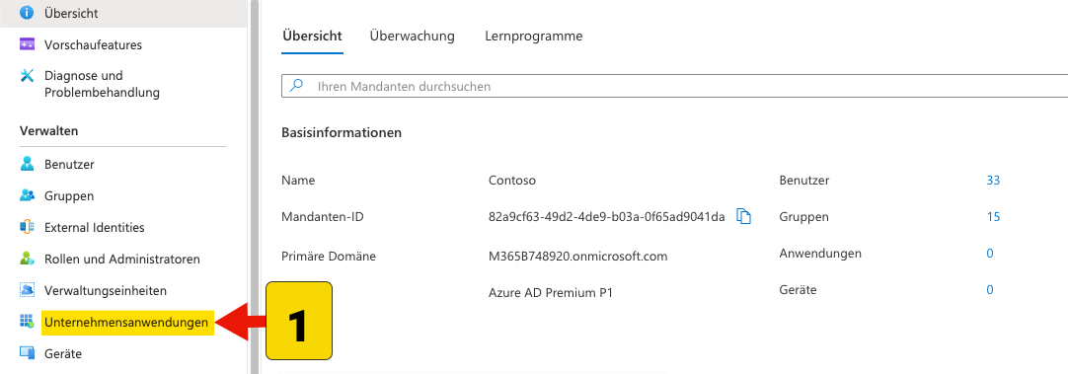This screenshot has height=374, width=1068.
Task: Click the Ihren Mandanten durchsuchen search field
Action: pos(674,87)
